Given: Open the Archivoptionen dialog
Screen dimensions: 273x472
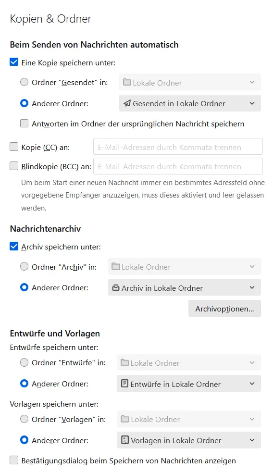Looking at the screenshot, I should click(x=224, y=309).
